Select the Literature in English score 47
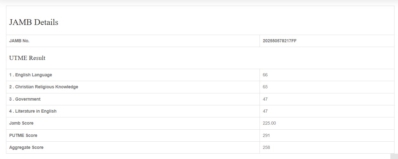 (x=265, y=111)
